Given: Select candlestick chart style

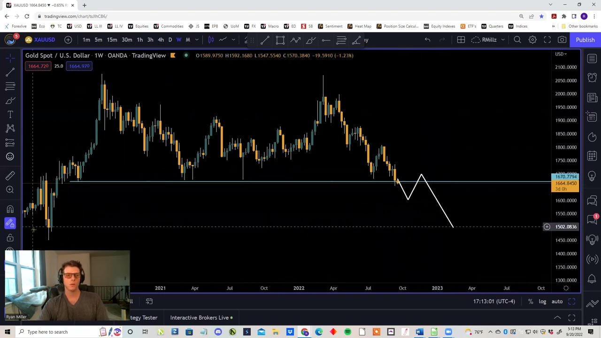Looking at the screenshot, I should click(x=211, y=40).
